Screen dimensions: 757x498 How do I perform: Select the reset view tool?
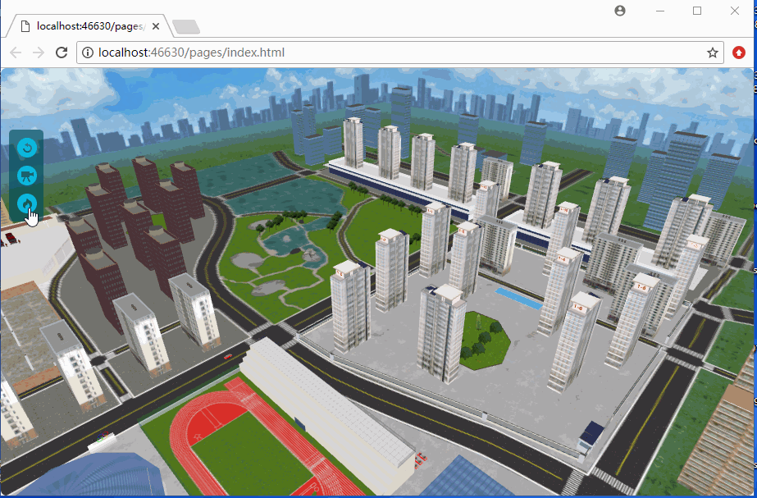click(x=27, y=148)
